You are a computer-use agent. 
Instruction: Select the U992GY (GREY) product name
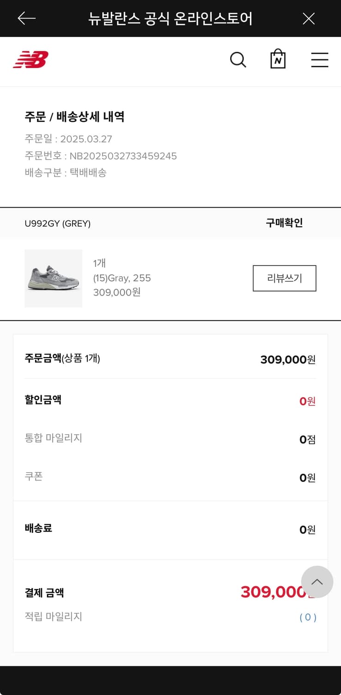coord(58,223)
